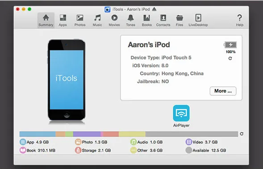The height and width of the screenshot is (169, 263).
Task: Refresh battery status below 100%
Action: (230, 58)
